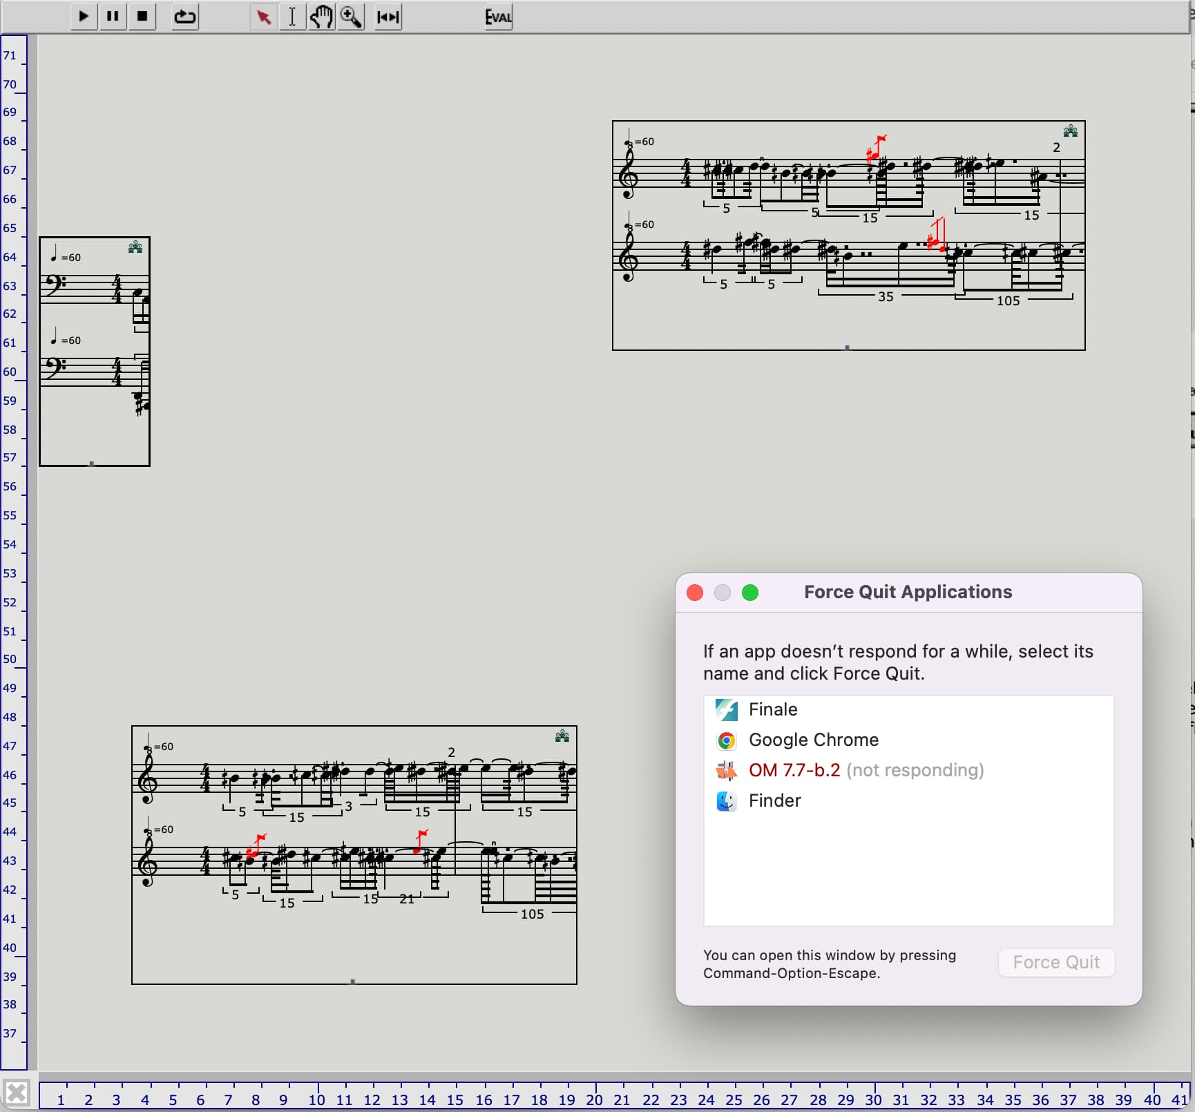Click the EVAL button
Image resolution: width=1195 pixels, height=1112 pixels.
[x=498, y=17]
